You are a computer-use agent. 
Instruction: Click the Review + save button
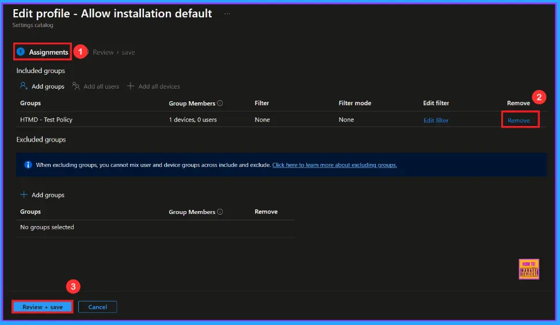click(43, 307)
